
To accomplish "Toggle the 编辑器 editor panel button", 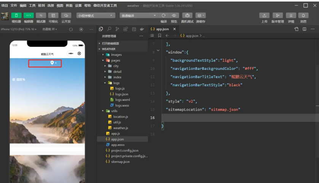I will pyautogui.click(x=29, y=16).
